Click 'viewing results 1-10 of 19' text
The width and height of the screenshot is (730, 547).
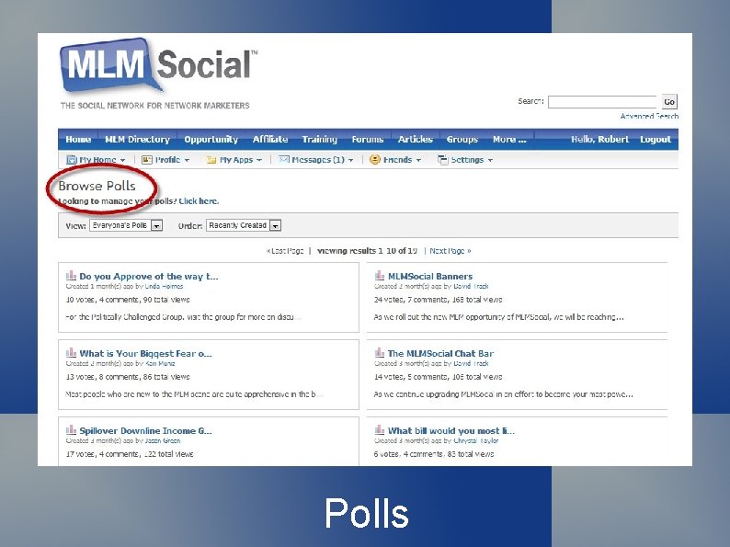[368, 251]
